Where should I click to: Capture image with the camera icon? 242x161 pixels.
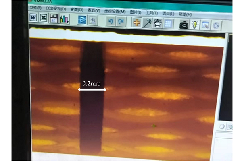coord(184,25)
